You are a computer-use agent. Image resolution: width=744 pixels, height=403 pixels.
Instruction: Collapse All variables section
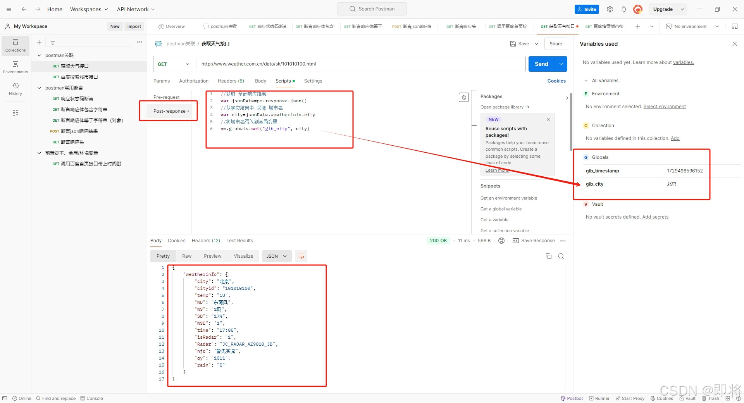pos(586,81)
